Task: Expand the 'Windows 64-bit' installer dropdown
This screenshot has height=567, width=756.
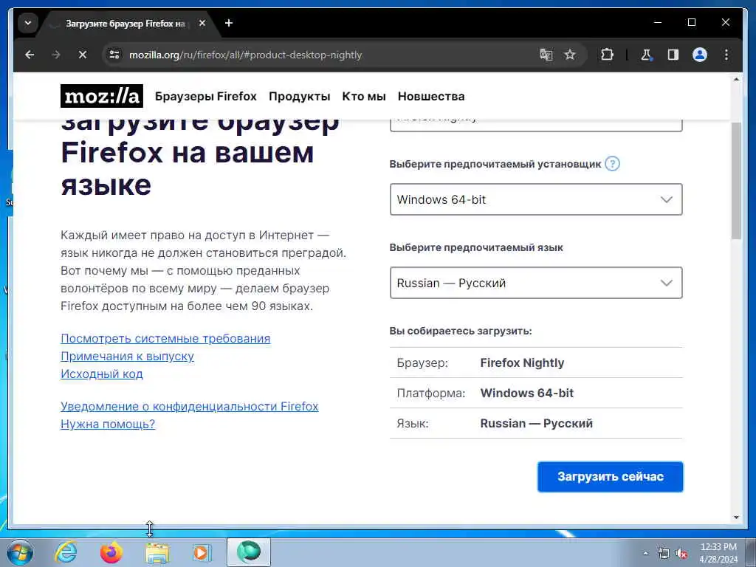Action: 536,199
